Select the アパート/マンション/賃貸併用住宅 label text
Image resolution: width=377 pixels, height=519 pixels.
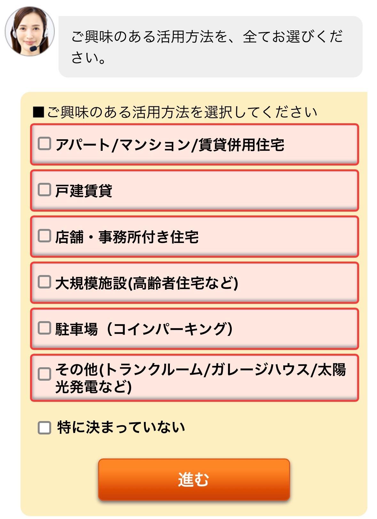(170, 145)
